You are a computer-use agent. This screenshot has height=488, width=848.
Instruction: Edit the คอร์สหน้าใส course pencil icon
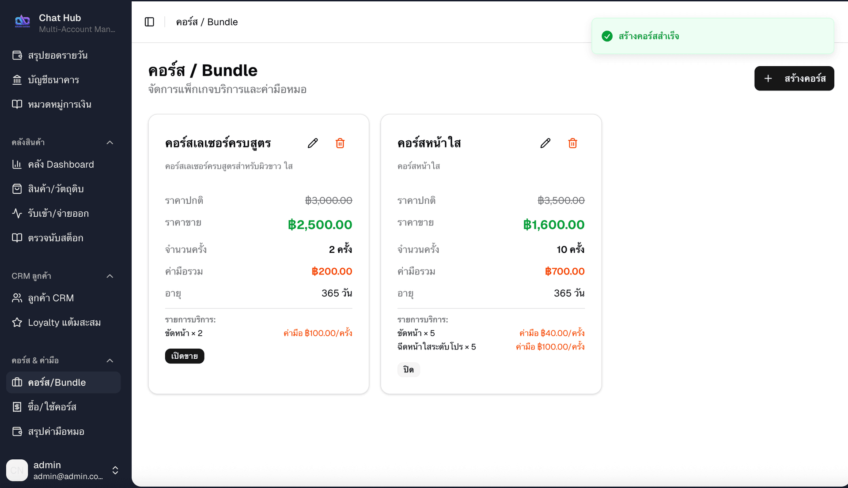coord(545,143)
